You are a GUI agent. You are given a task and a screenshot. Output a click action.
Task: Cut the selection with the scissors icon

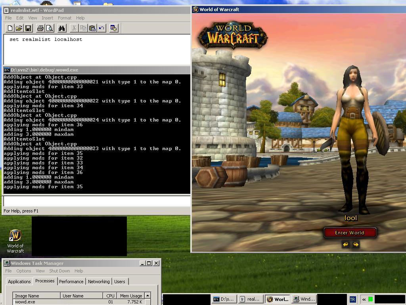(74, 28)
